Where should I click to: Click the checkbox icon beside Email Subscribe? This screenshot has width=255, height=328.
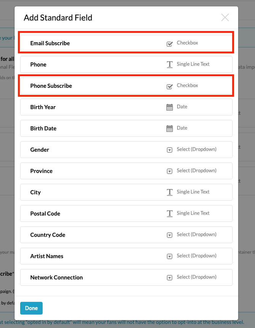click(x=170, y=44)
